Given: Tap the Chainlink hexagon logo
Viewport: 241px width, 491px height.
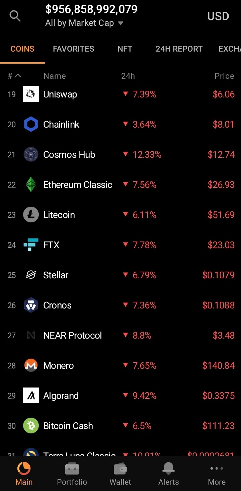Looking at the screenshot, I should point(31,124).
